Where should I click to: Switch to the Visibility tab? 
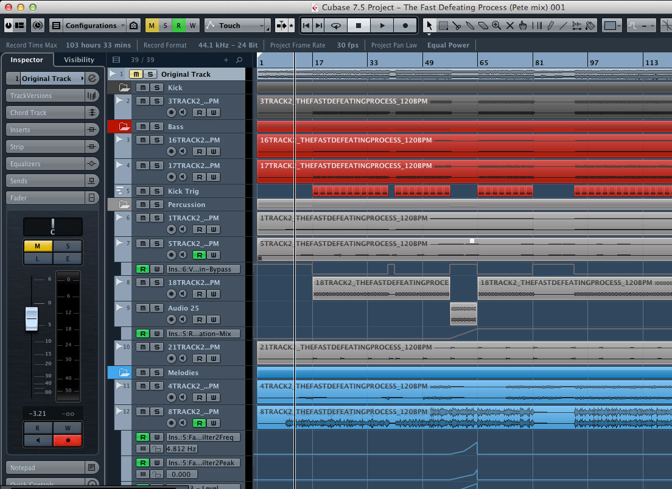pos(79,60)
